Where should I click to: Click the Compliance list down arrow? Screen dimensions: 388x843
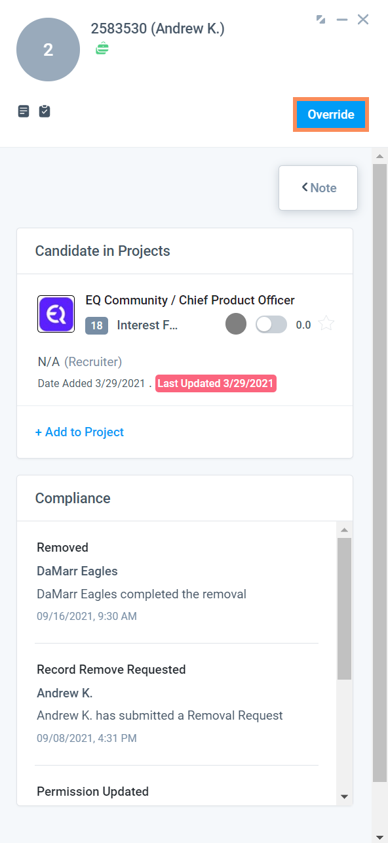click(344, 797)
